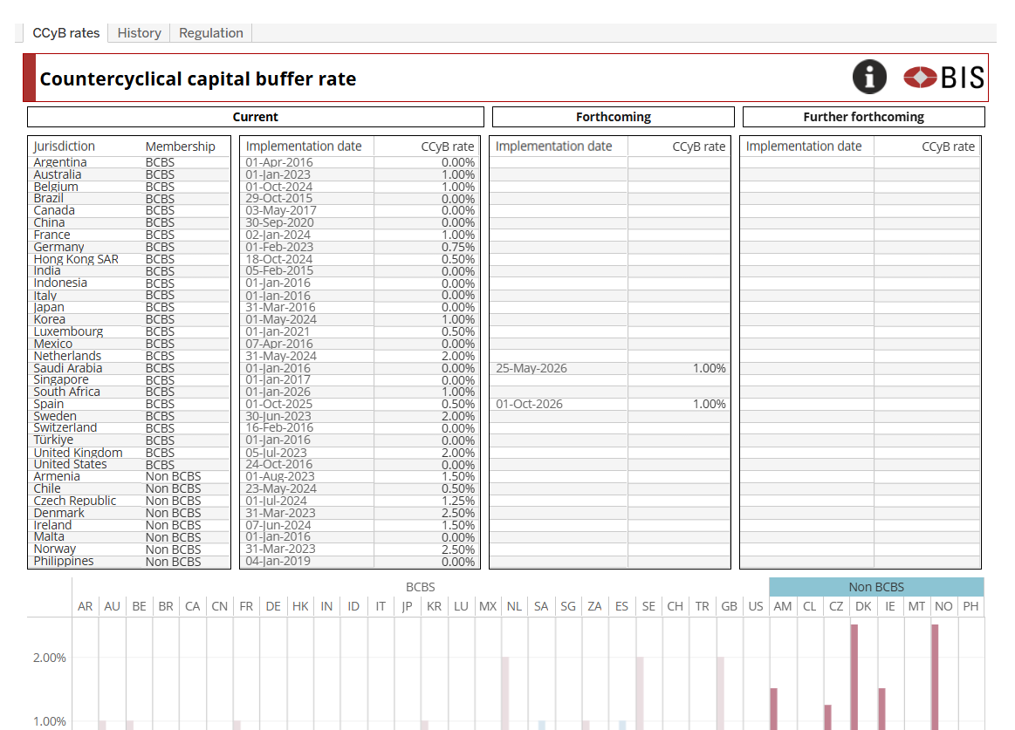Viewport: 1015px width, 730px height.
Task: Click the DK column label in chart
Action: pos(863,606)
